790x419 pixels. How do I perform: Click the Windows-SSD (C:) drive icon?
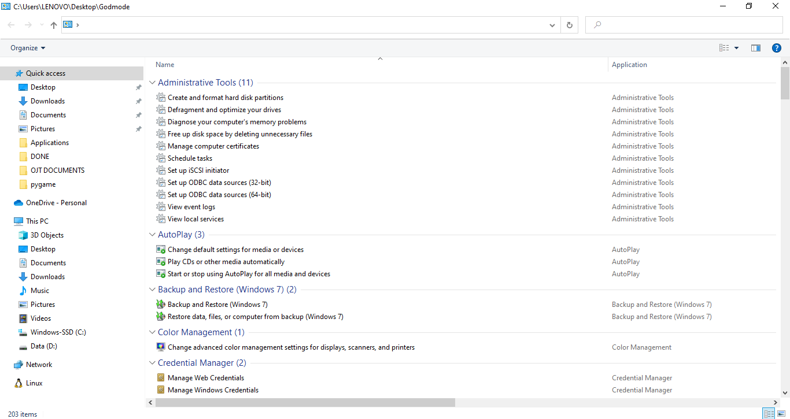[23, 332]
